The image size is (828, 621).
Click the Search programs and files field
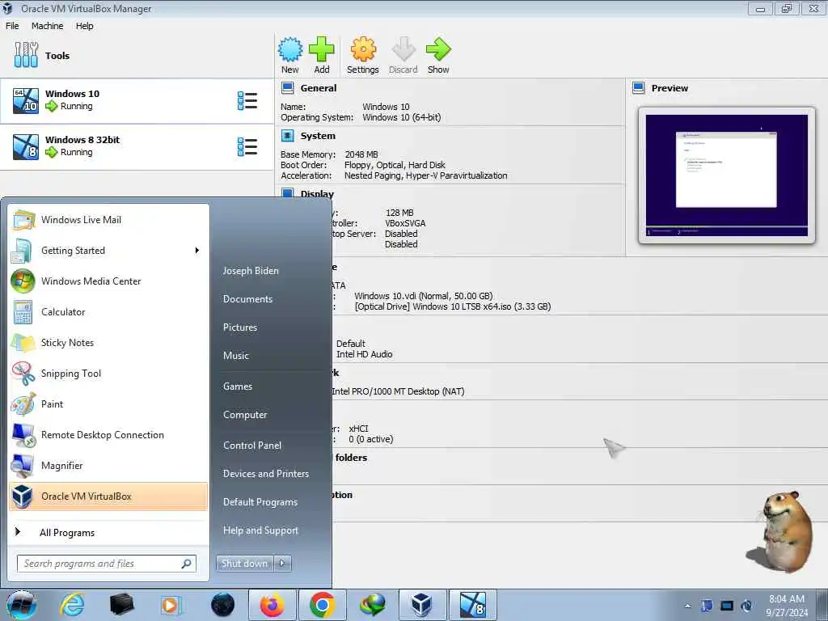point(107,564)
